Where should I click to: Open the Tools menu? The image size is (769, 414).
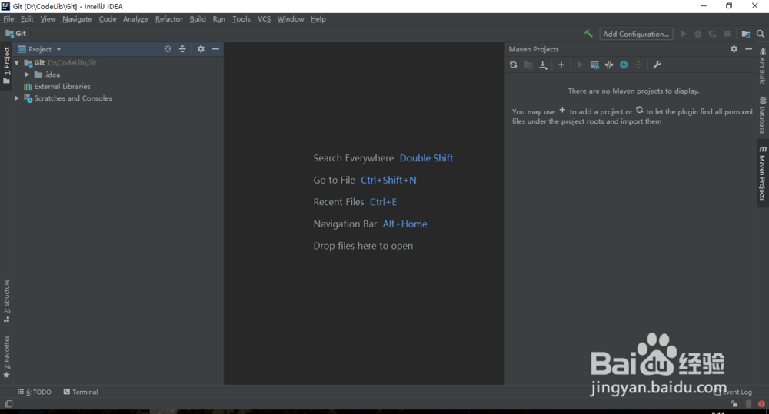[241, 19]
